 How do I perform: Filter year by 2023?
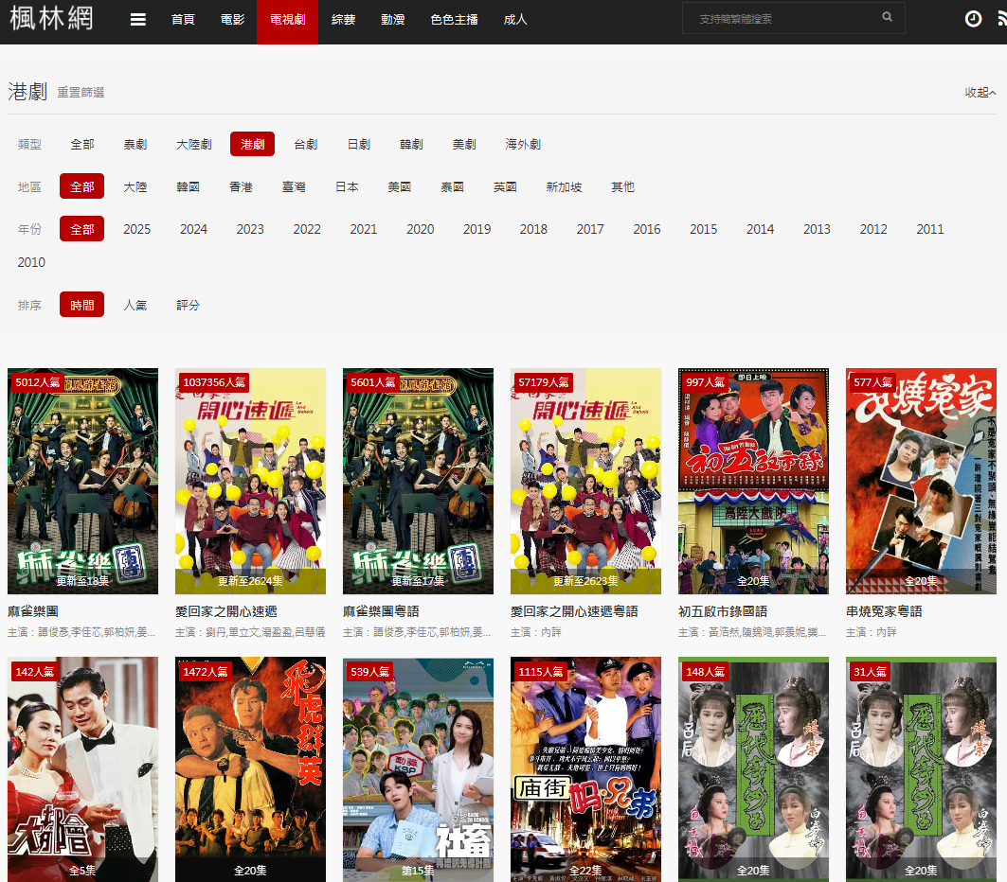250,229
